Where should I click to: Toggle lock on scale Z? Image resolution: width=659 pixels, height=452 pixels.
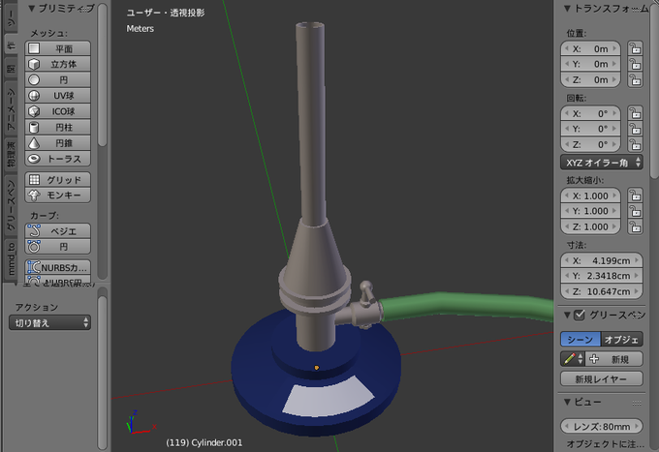tap(635, 226)
